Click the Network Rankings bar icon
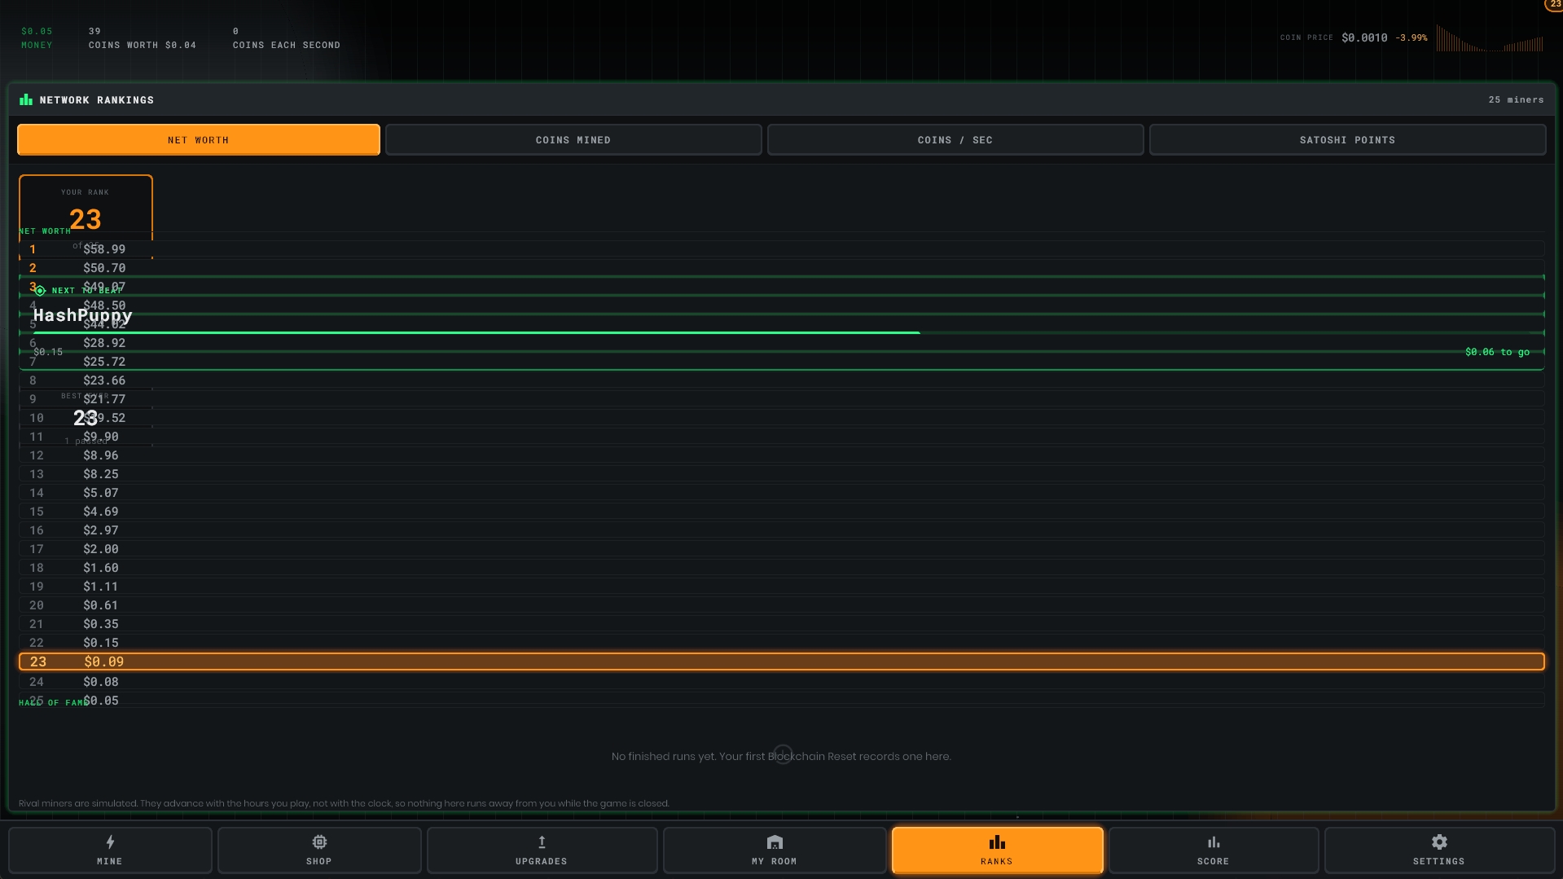Screen dimensions: 1563x879 (x=26, y=99)
